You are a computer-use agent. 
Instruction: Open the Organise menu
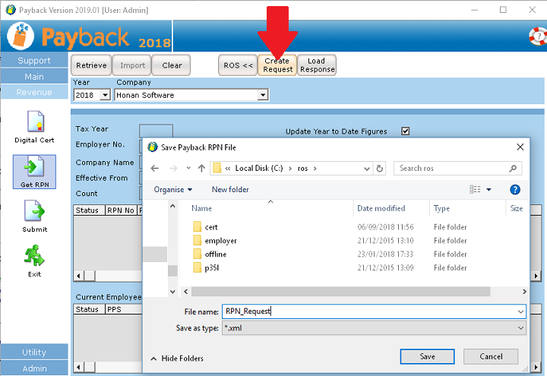pos(172,189)
